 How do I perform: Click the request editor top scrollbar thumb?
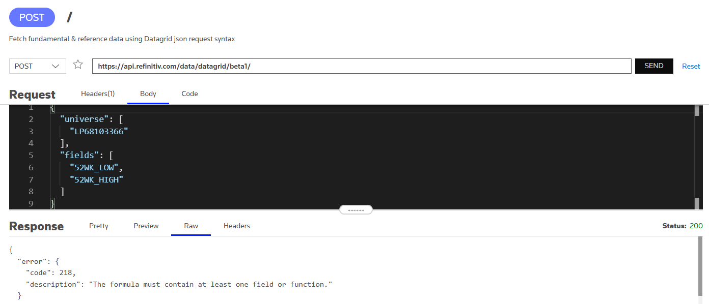click(697, 111)
